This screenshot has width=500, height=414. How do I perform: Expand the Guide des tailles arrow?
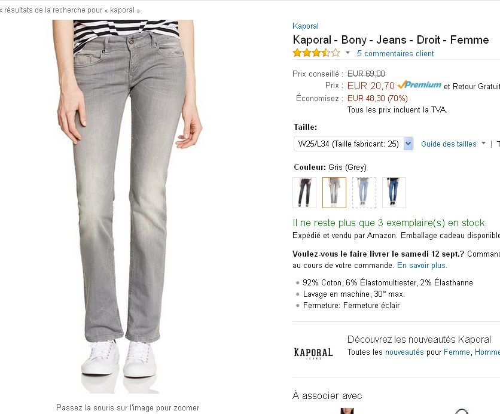point(483,144)
